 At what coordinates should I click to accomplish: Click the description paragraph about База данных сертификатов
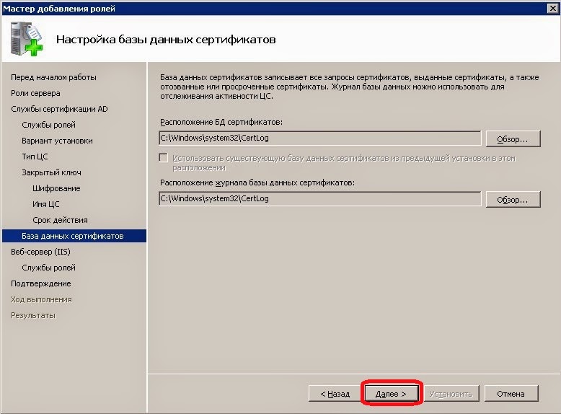click(350, 87)
